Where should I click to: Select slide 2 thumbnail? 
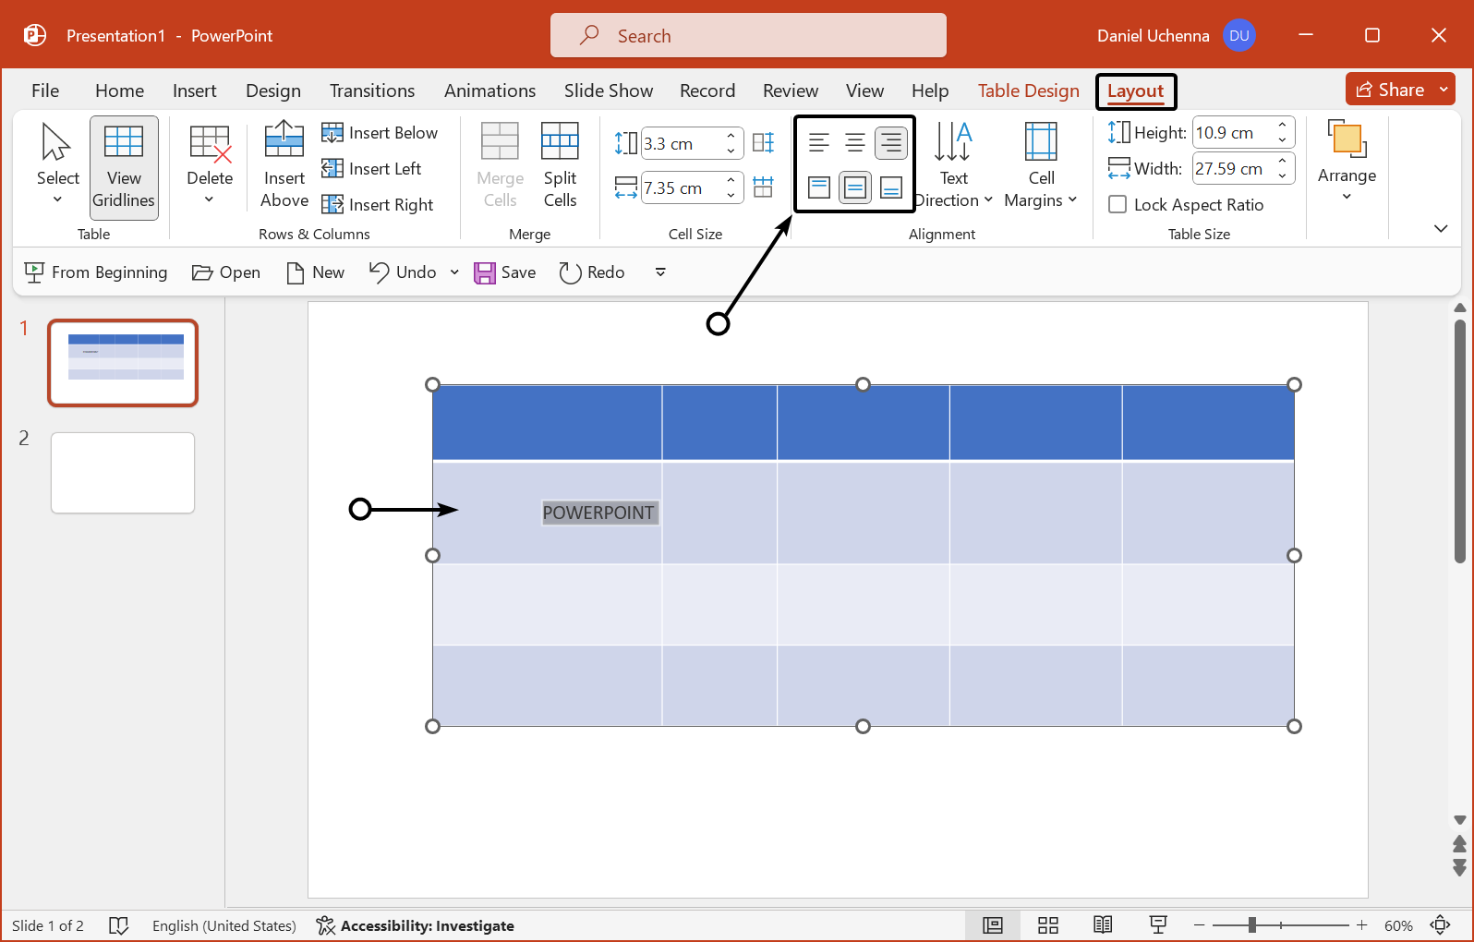pyautogui.click(x=123, y=473)
